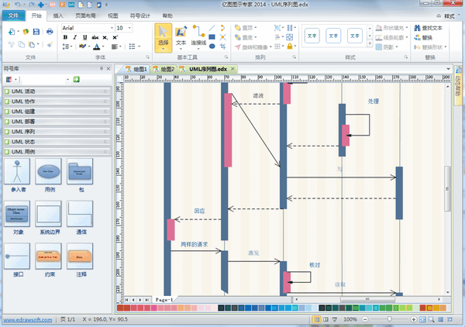Open the www.edrawsoft.com link
Image resolution: width=465 pixels, height=327 pixels.
coord(26,319)
